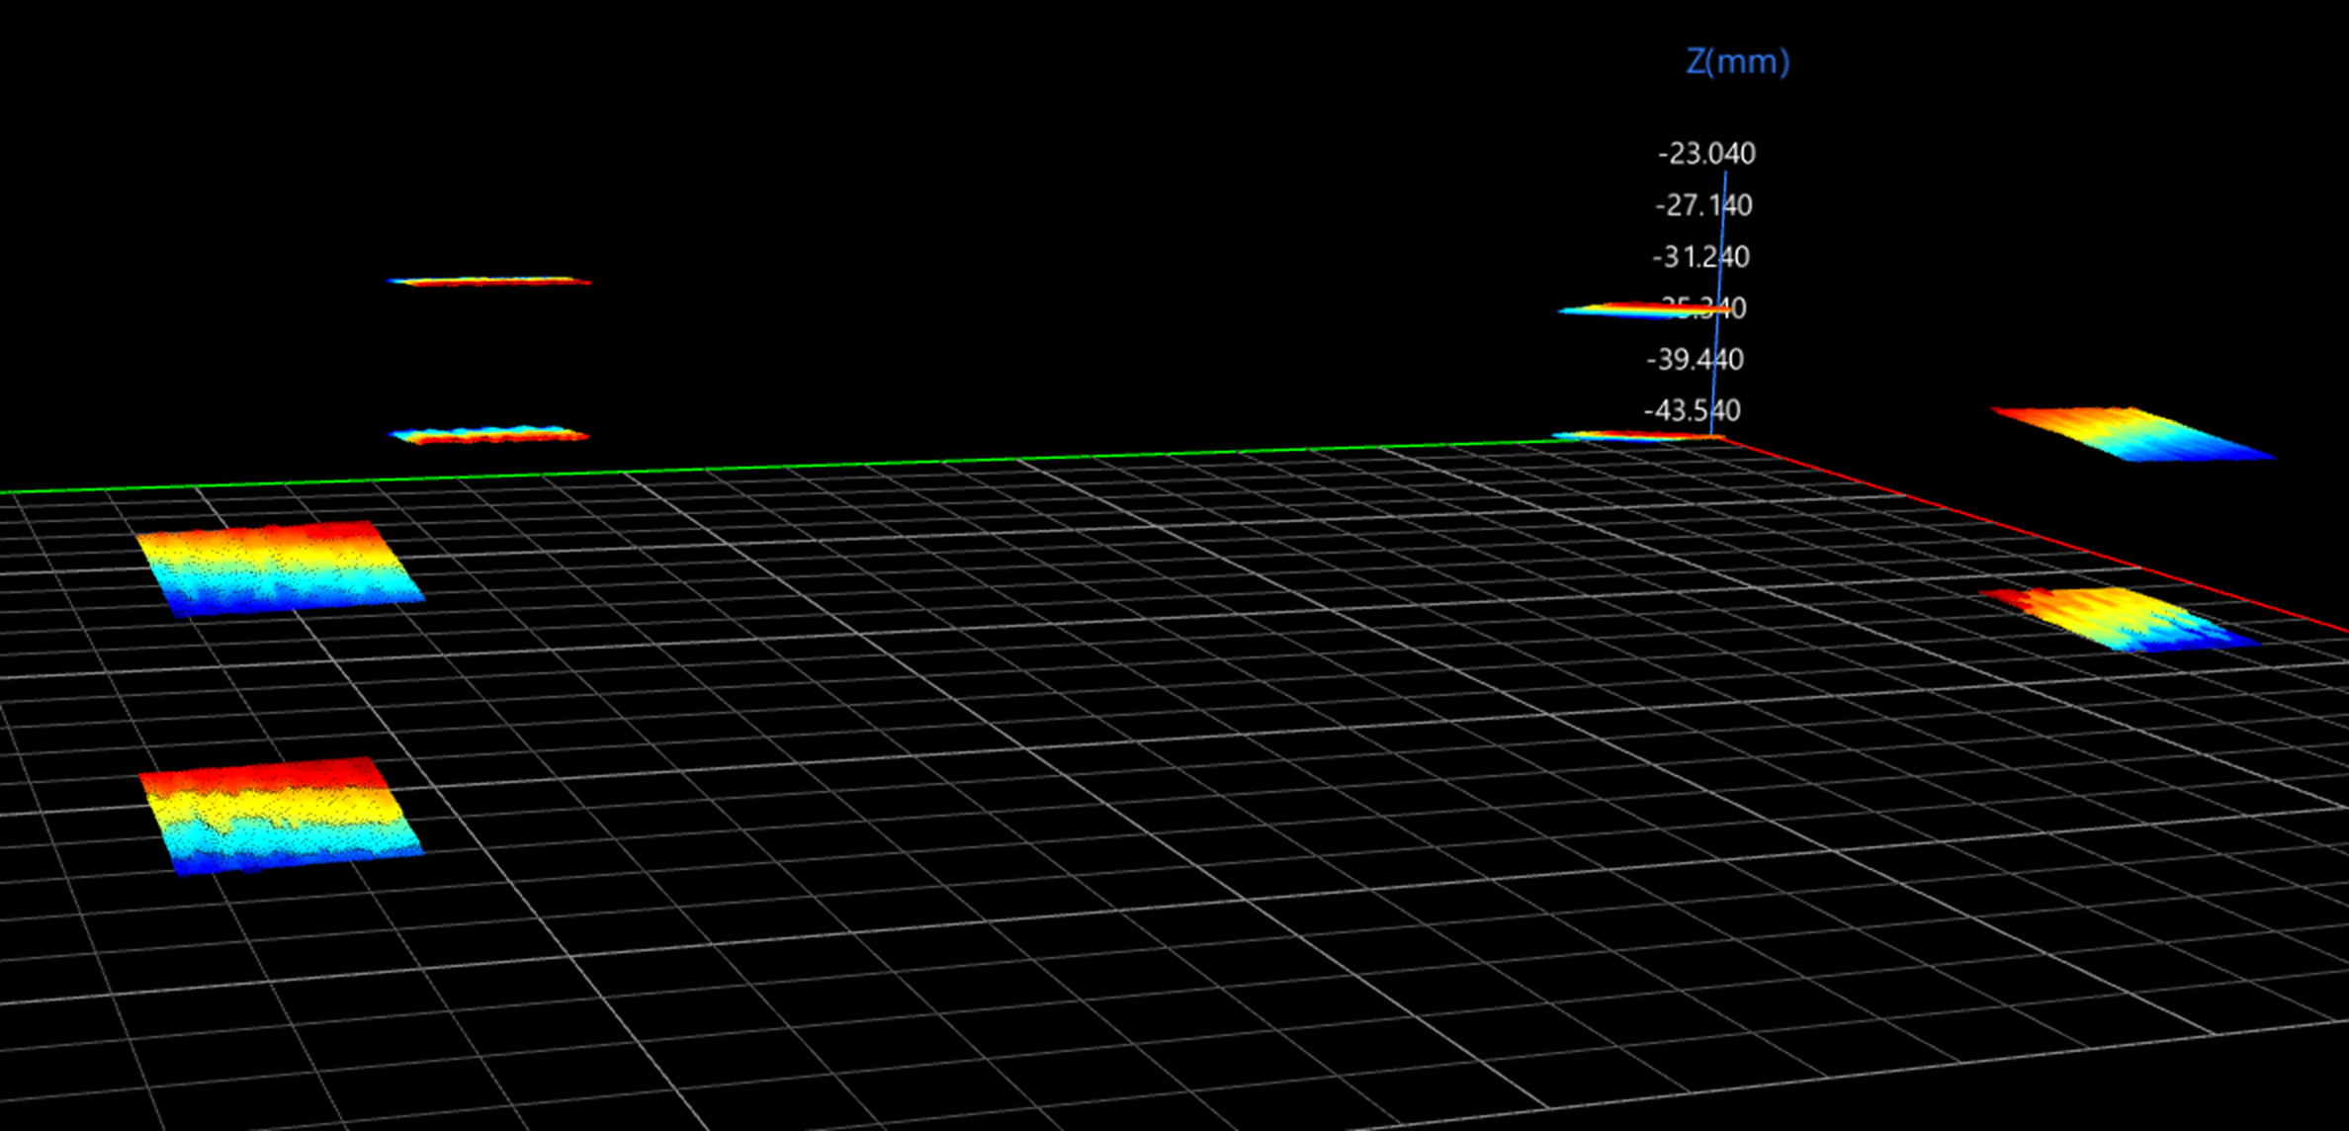Select the -23.040 tick label on Z axis
This screenshot has width=2349, height=1131.
tap(1706, 154)
